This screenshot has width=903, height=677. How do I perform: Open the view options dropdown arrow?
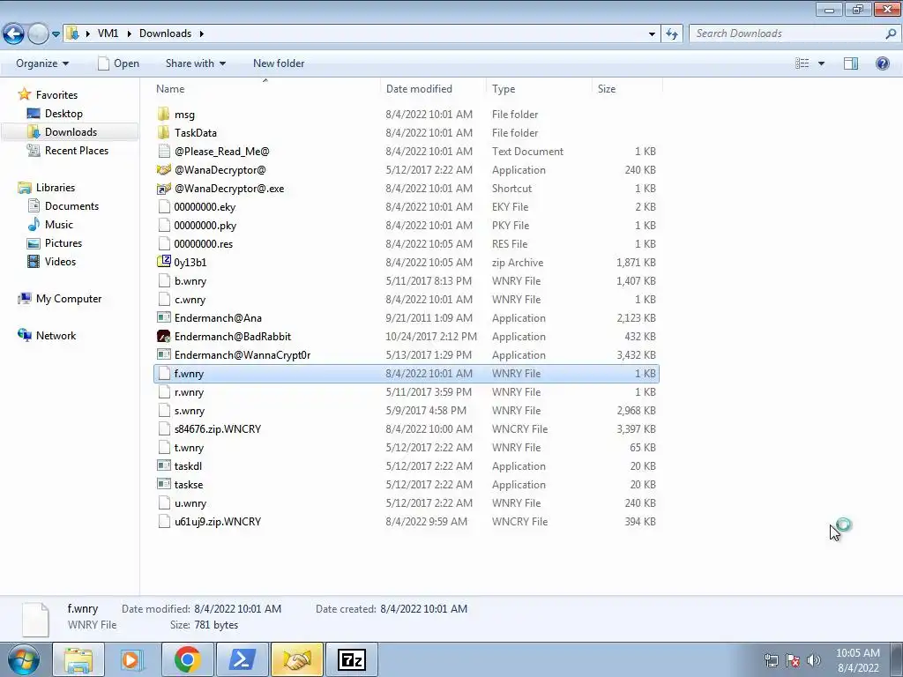pyautogui.click(x=821, y=63)
